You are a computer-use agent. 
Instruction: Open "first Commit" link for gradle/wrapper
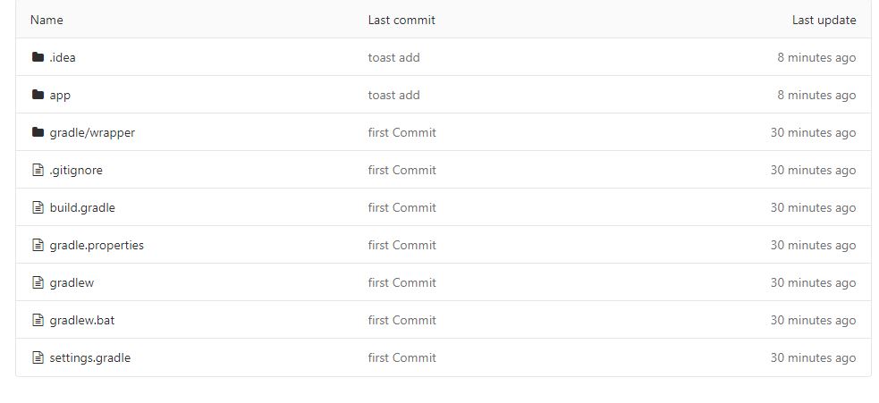(x=401, y=132)
